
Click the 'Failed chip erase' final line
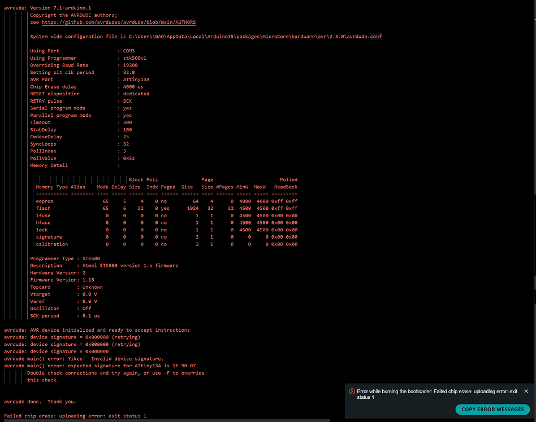(x=75, y=416)
